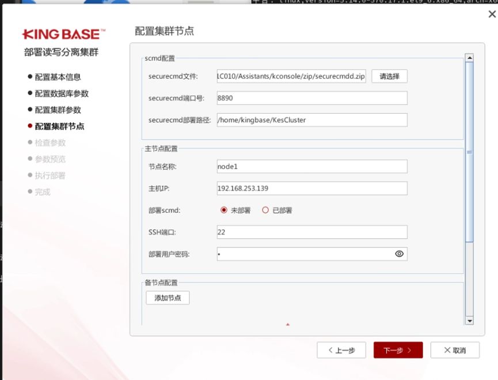Screen dimensions: 498x380
Task: Open 配置基本信息 step in sidebar
Action: click(x=58, y=77)
